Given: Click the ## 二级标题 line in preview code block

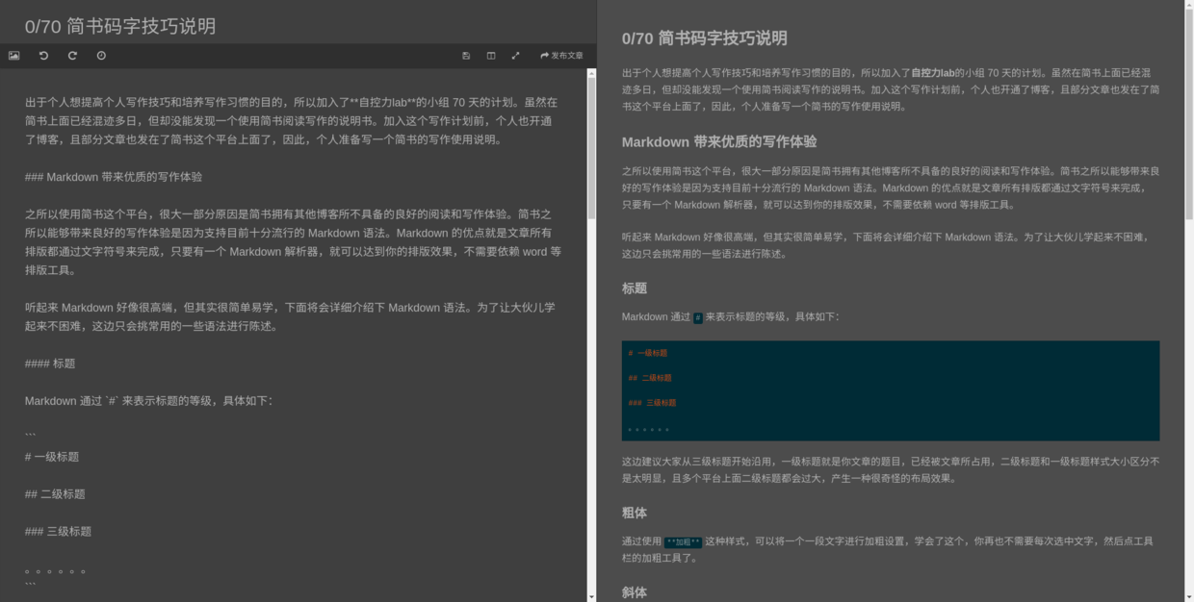Looking at the screenshot, I should coord(650,378).
